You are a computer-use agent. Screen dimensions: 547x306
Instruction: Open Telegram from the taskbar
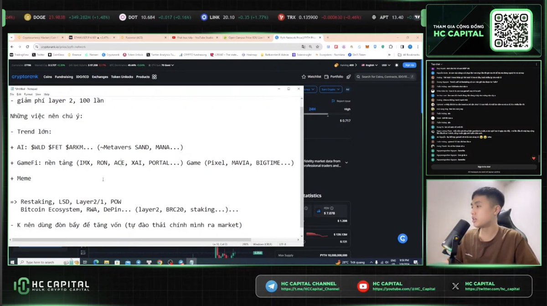coord(139,262)
